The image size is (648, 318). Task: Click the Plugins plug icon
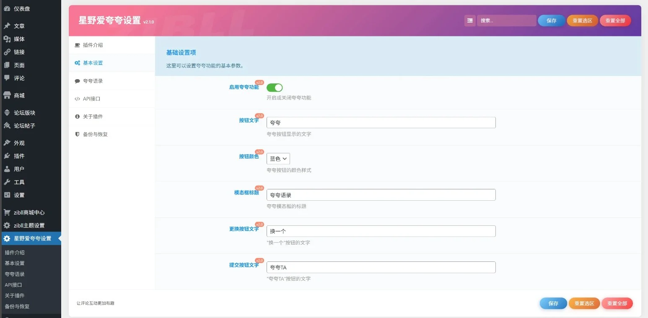coord(7,156)
